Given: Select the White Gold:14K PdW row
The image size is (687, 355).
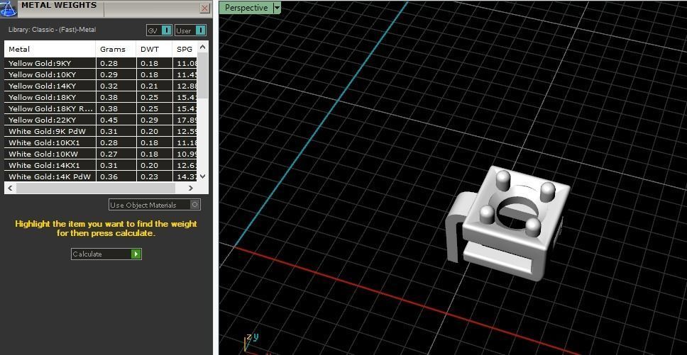Looking at the screenshot, I should point(100,176).
